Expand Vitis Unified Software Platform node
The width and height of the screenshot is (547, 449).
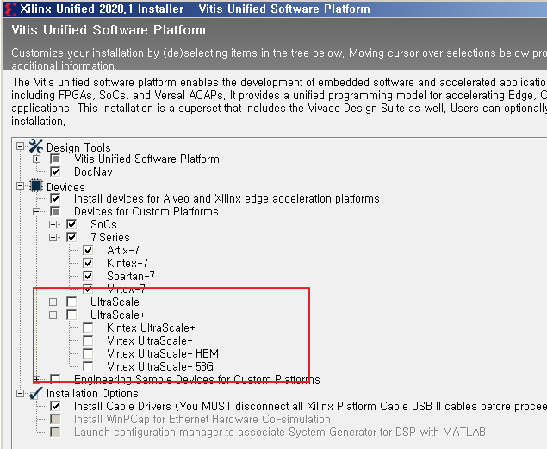37,159
